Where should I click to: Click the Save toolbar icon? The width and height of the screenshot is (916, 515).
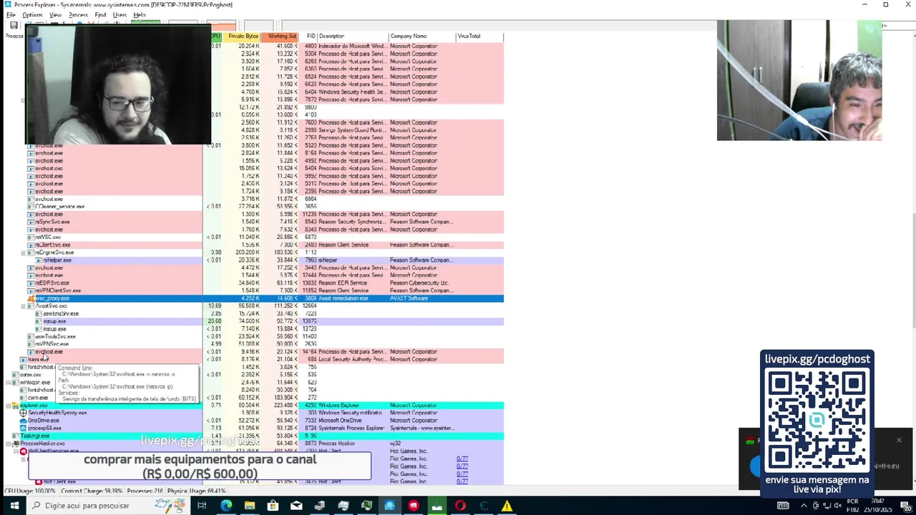[x=14, y=25]
